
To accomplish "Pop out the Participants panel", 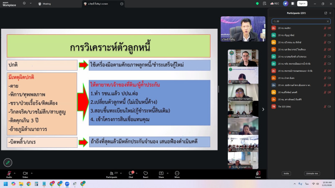I will pos(326,13).
